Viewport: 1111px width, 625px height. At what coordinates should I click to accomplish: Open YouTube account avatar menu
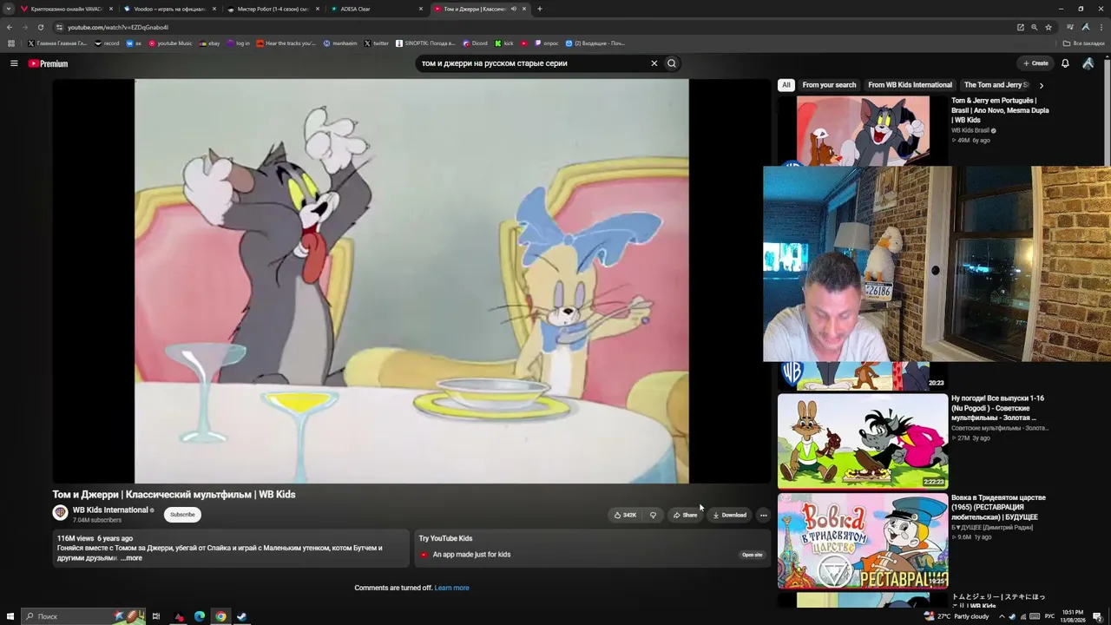1088,63
